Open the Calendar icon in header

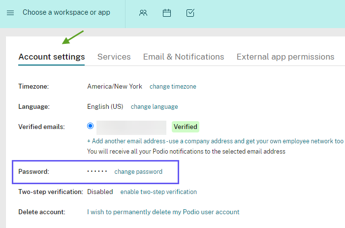point(167,13)
